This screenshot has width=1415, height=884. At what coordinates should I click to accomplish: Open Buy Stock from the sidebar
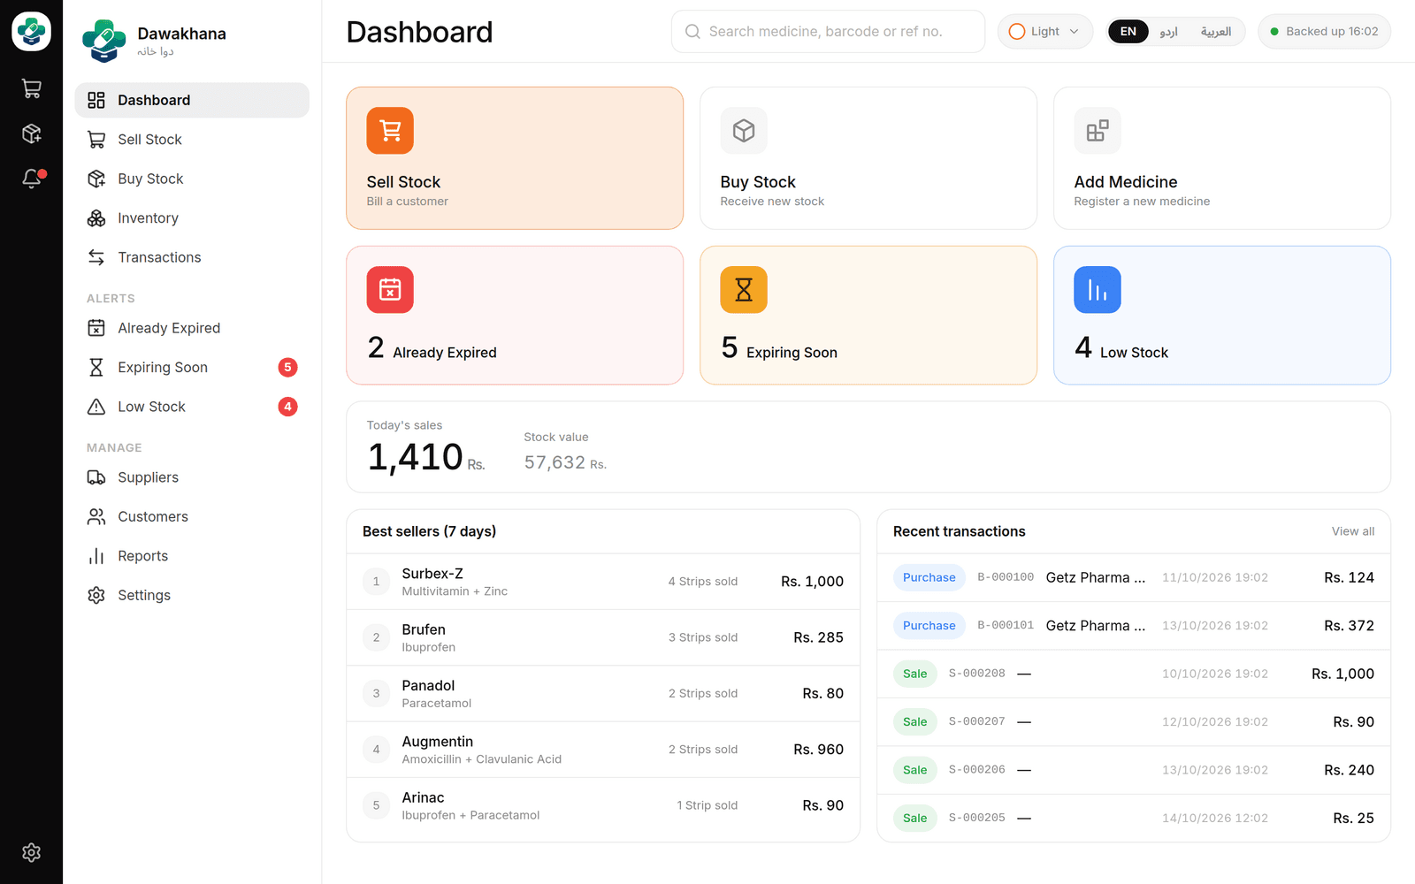192,179
